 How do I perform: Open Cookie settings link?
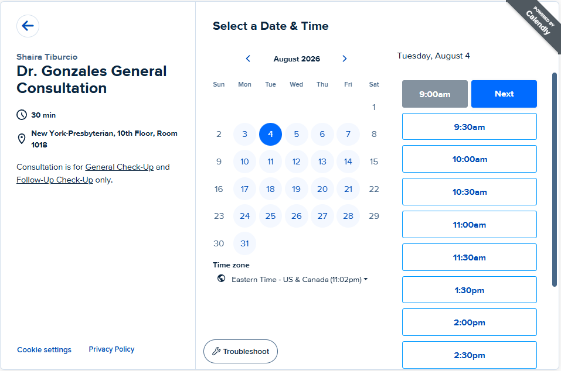pyautogui.click(x=45, y=349)
